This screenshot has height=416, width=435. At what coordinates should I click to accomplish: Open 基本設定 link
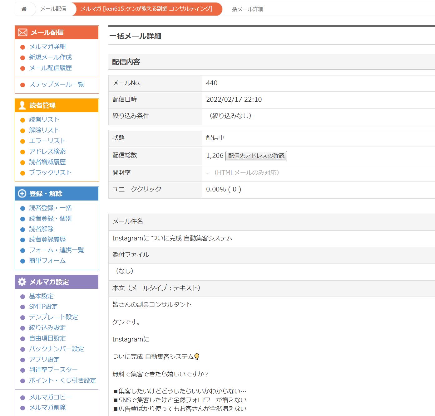coord(41,296)
